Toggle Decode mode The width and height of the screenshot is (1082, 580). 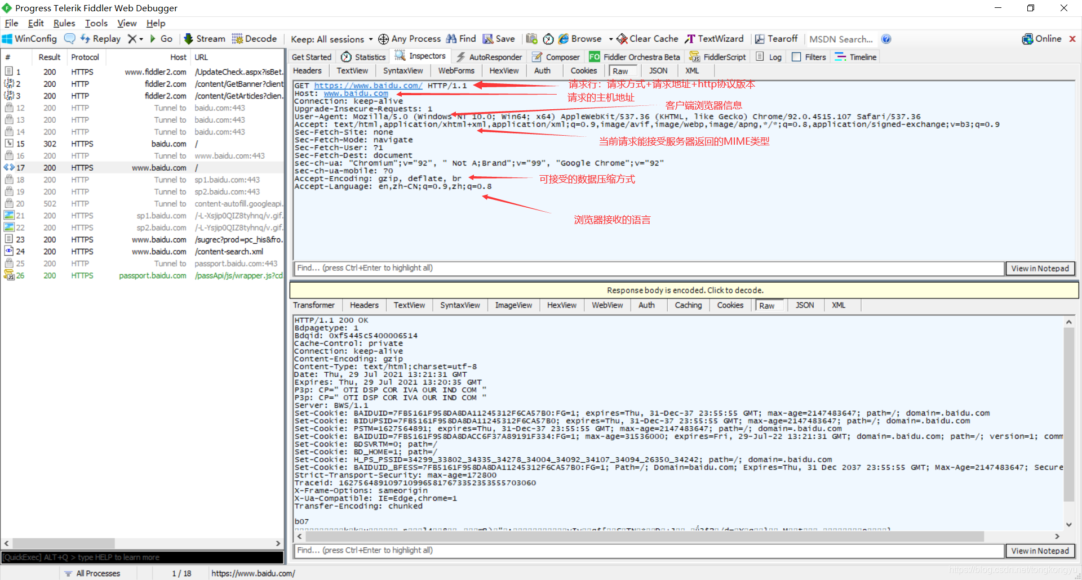click(x=254, y=39)
